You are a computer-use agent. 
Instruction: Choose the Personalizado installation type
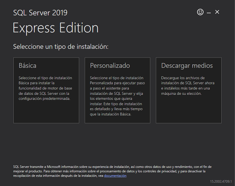[x=117, y=90]
